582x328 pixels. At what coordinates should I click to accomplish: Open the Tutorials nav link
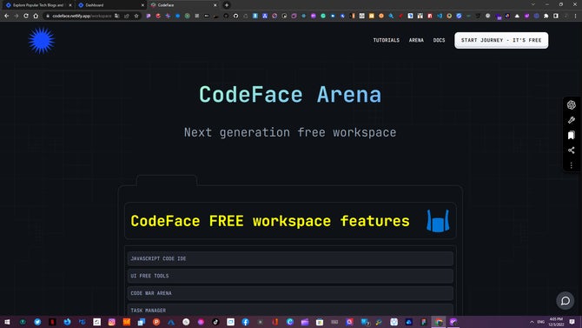[386, 40]
